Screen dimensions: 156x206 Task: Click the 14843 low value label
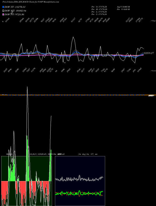pyautogui.click(x=139, y=70)
